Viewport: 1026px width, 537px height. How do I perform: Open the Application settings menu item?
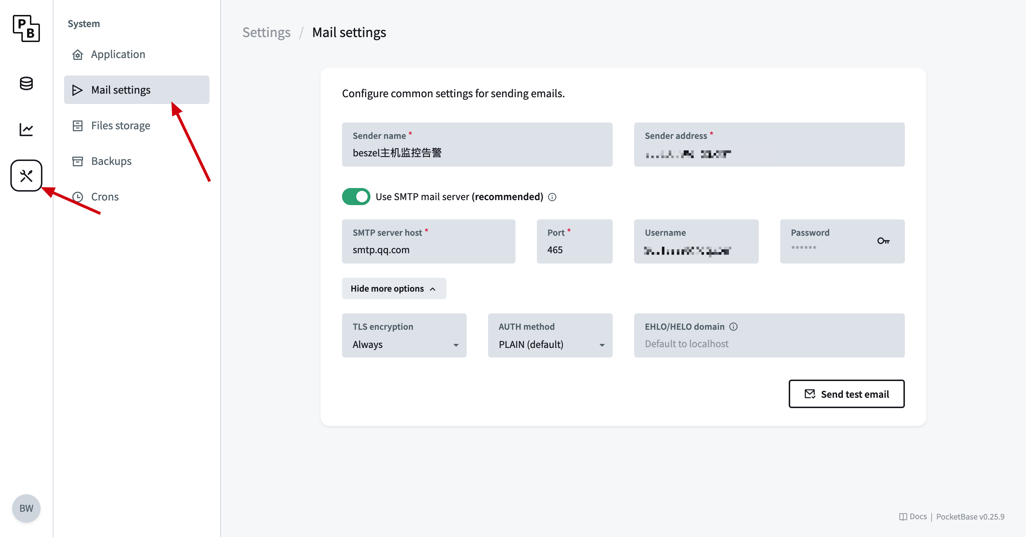(x=118, y=54)
